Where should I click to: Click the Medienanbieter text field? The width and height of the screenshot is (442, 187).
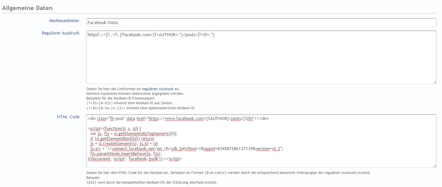click(x=261, y=22)
